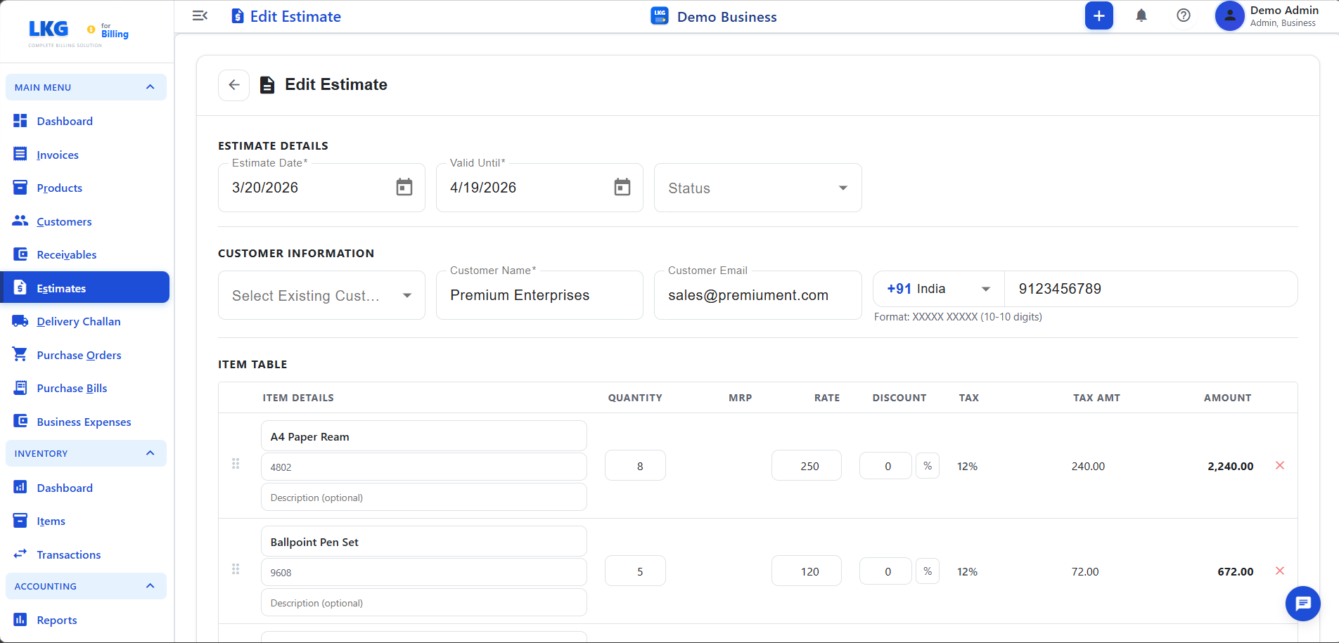The width and height of the screenshot is (1339, 643).
Task: Open the help question mark icon
Action: point(1183,15)
